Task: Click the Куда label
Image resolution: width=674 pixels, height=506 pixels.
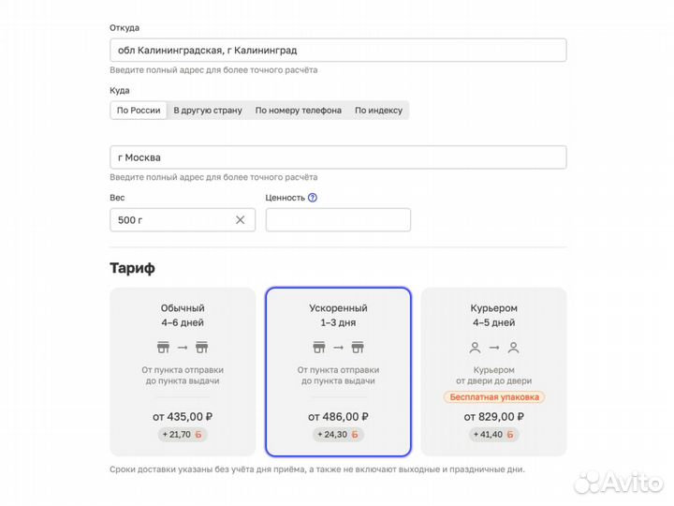Action: (120, 90)
